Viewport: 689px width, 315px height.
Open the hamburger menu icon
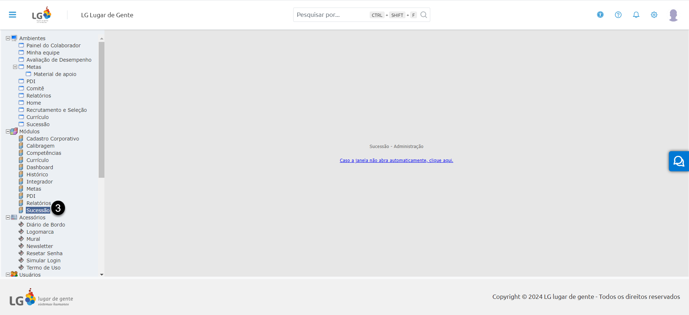click(13, 15)
